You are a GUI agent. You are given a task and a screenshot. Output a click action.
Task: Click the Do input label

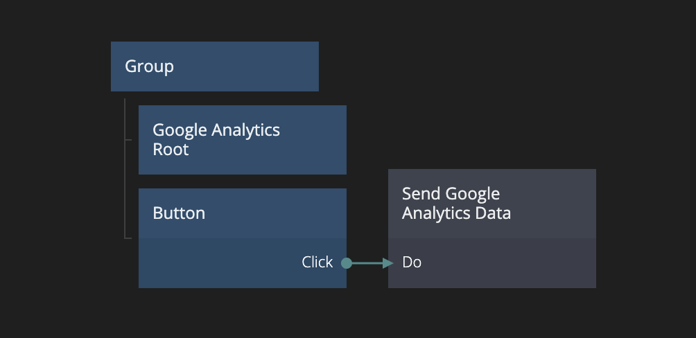coord(412,263)
